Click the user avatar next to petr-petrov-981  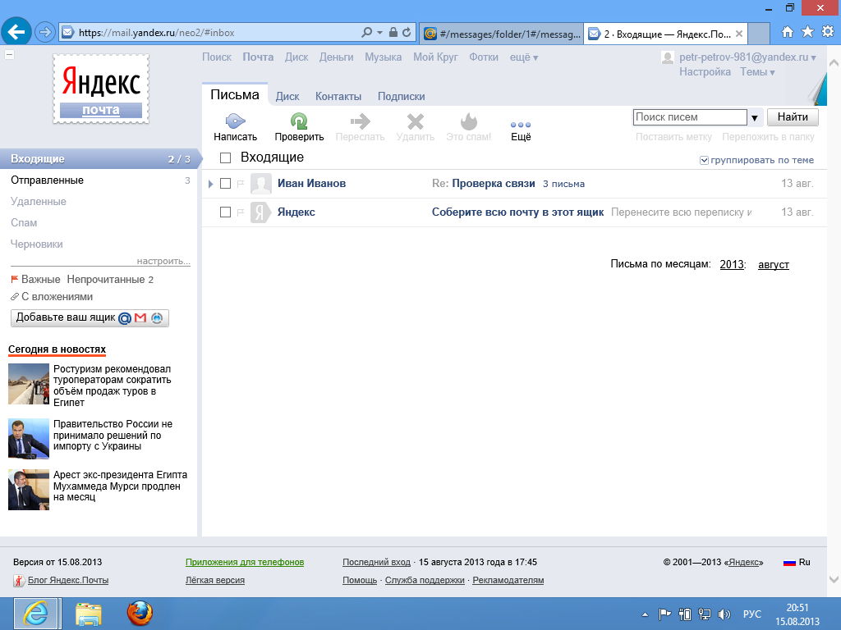(668, 58)
